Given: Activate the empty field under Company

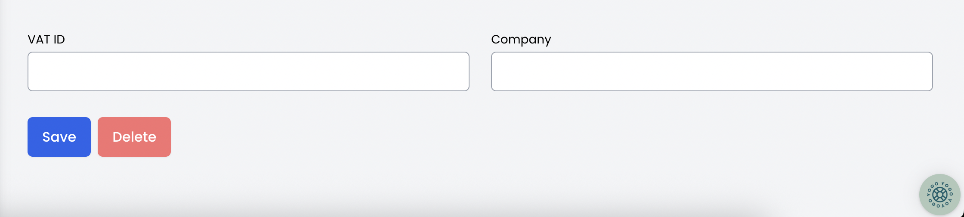Looking at the screenshot, I should pos(712,71).
